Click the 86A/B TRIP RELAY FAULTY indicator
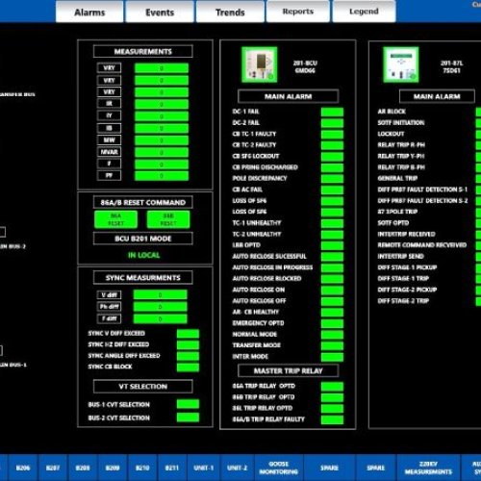 pyautogui.click(x=332, y=419)
